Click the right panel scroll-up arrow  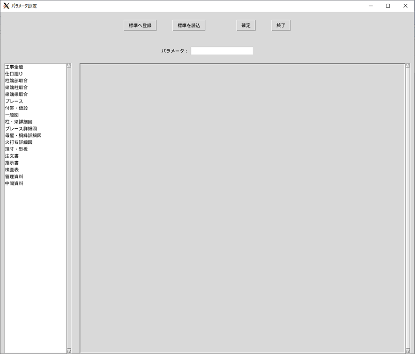[408, 66]
